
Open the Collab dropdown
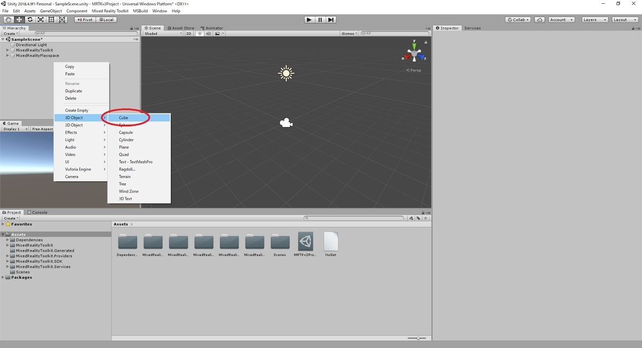pos(518,20)
